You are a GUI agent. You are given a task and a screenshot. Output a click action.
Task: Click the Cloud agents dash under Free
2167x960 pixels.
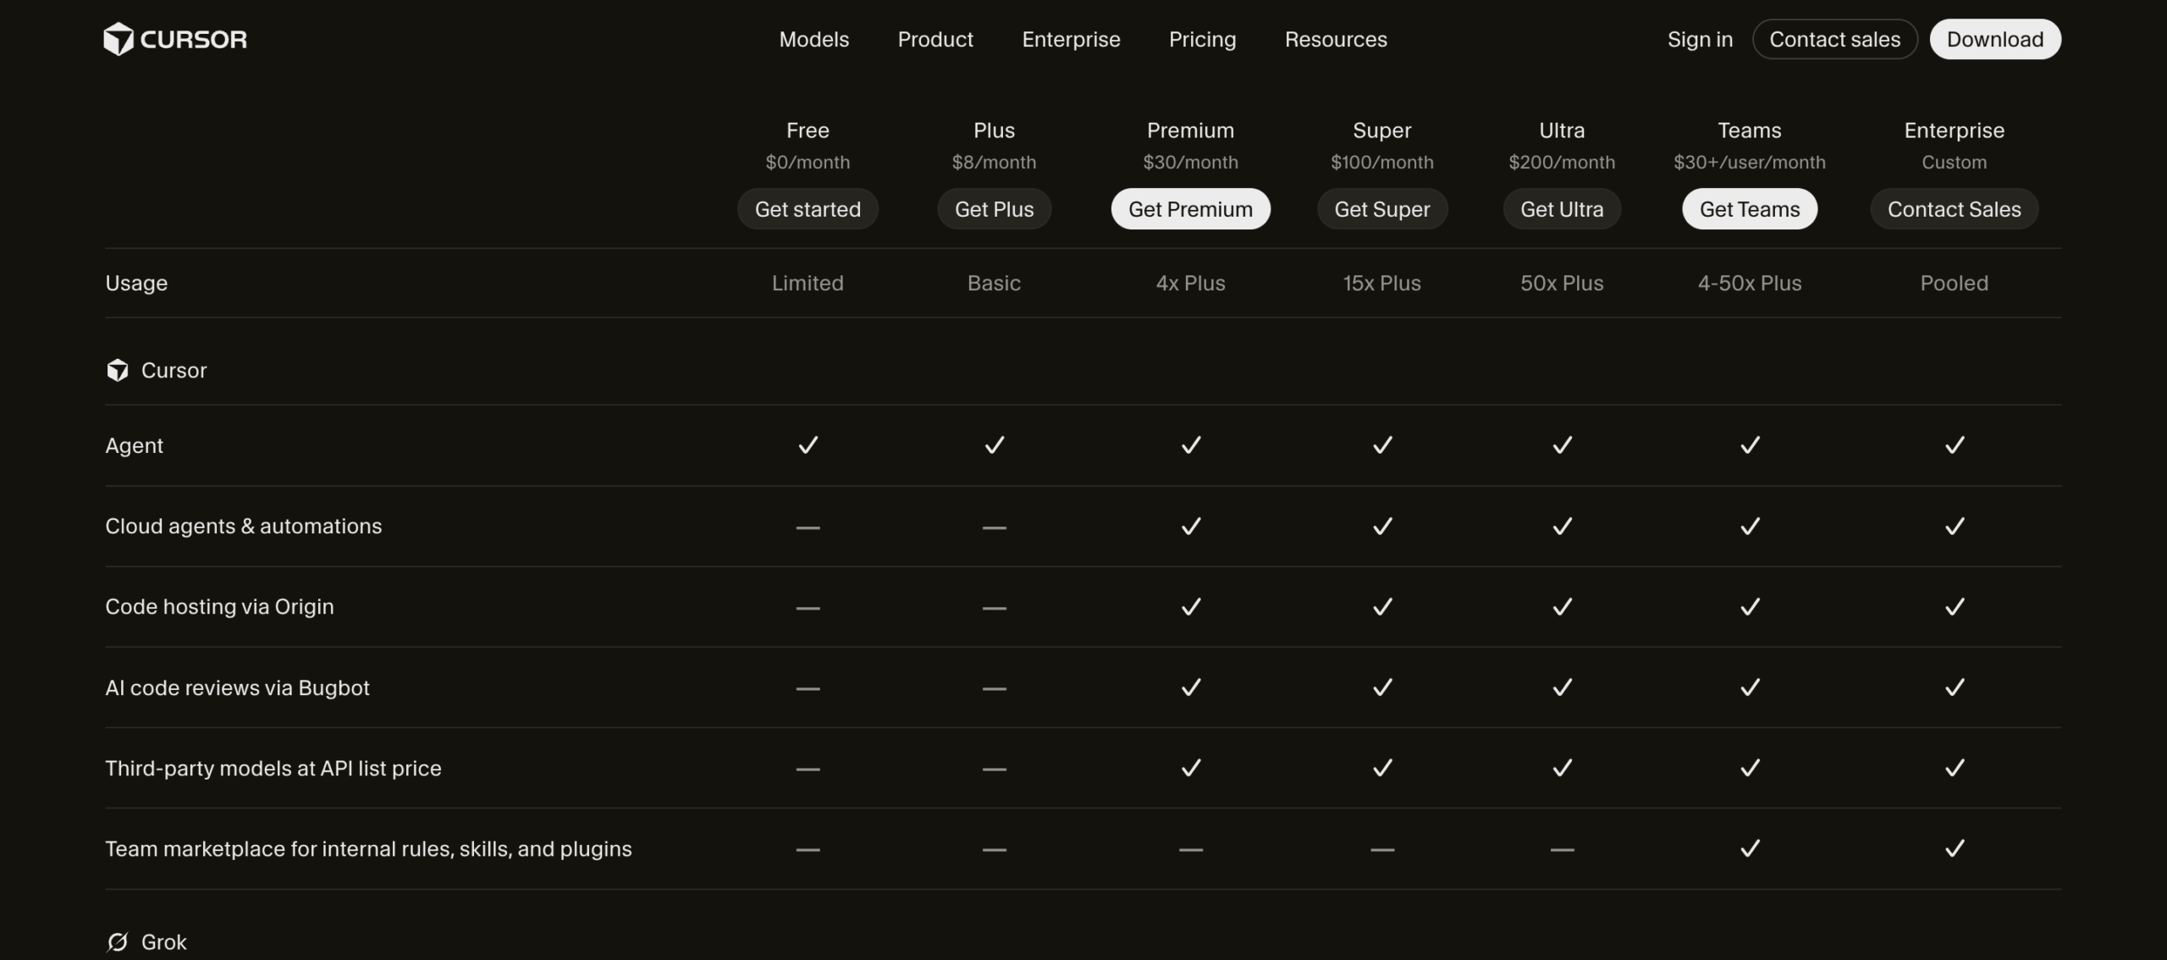coord(808,527)
